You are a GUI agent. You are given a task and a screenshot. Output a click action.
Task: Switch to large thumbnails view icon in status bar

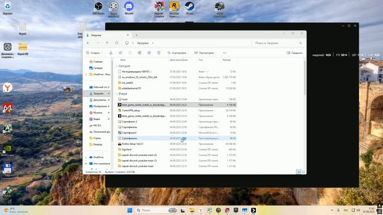(x=303, y=172)
